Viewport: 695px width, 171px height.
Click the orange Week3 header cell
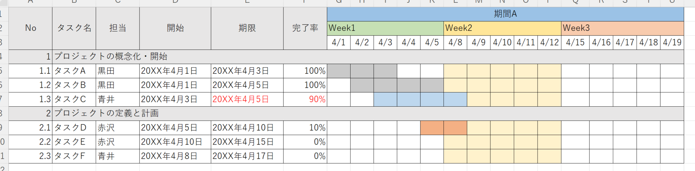tap(622, 28)
